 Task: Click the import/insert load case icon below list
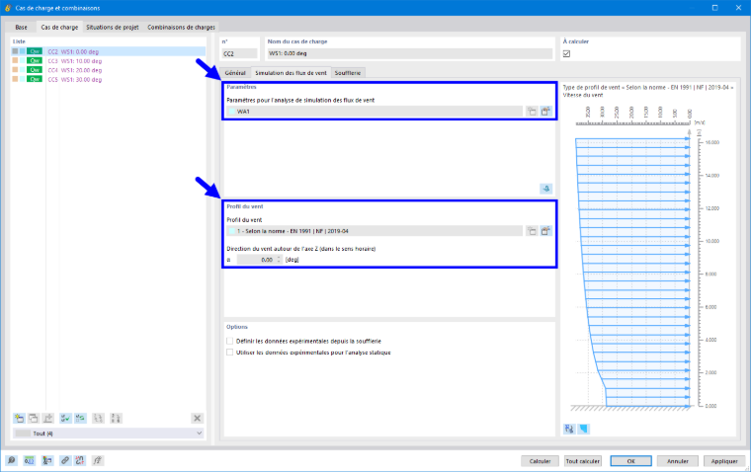pos(47,419)
